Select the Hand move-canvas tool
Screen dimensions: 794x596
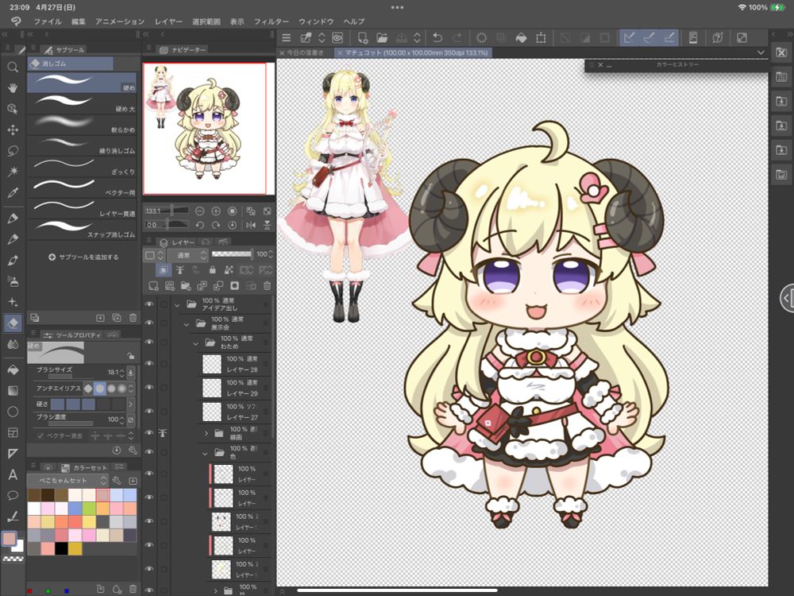point(13,87)
